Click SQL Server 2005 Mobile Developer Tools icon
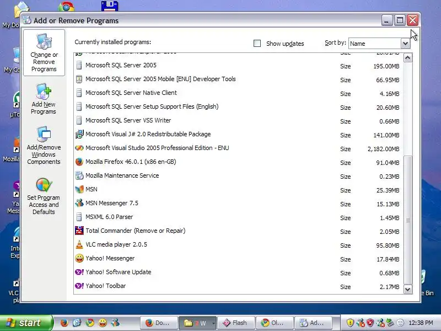 79,79
